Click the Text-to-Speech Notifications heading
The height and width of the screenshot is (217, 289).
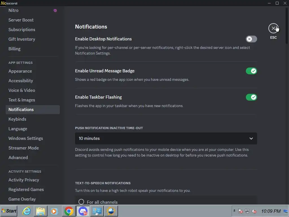click(103, 183)
